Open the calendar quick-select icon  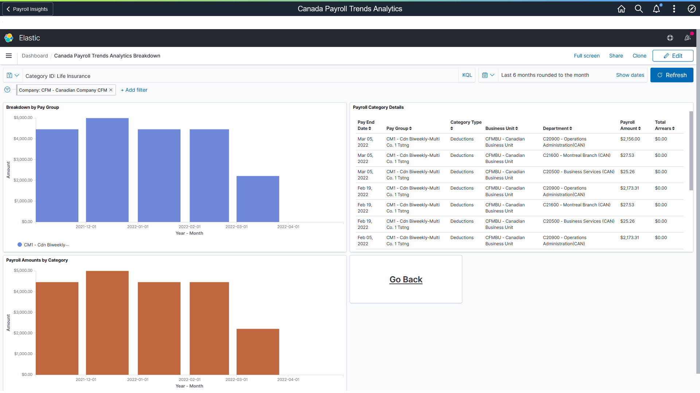[x=486, y=75]
